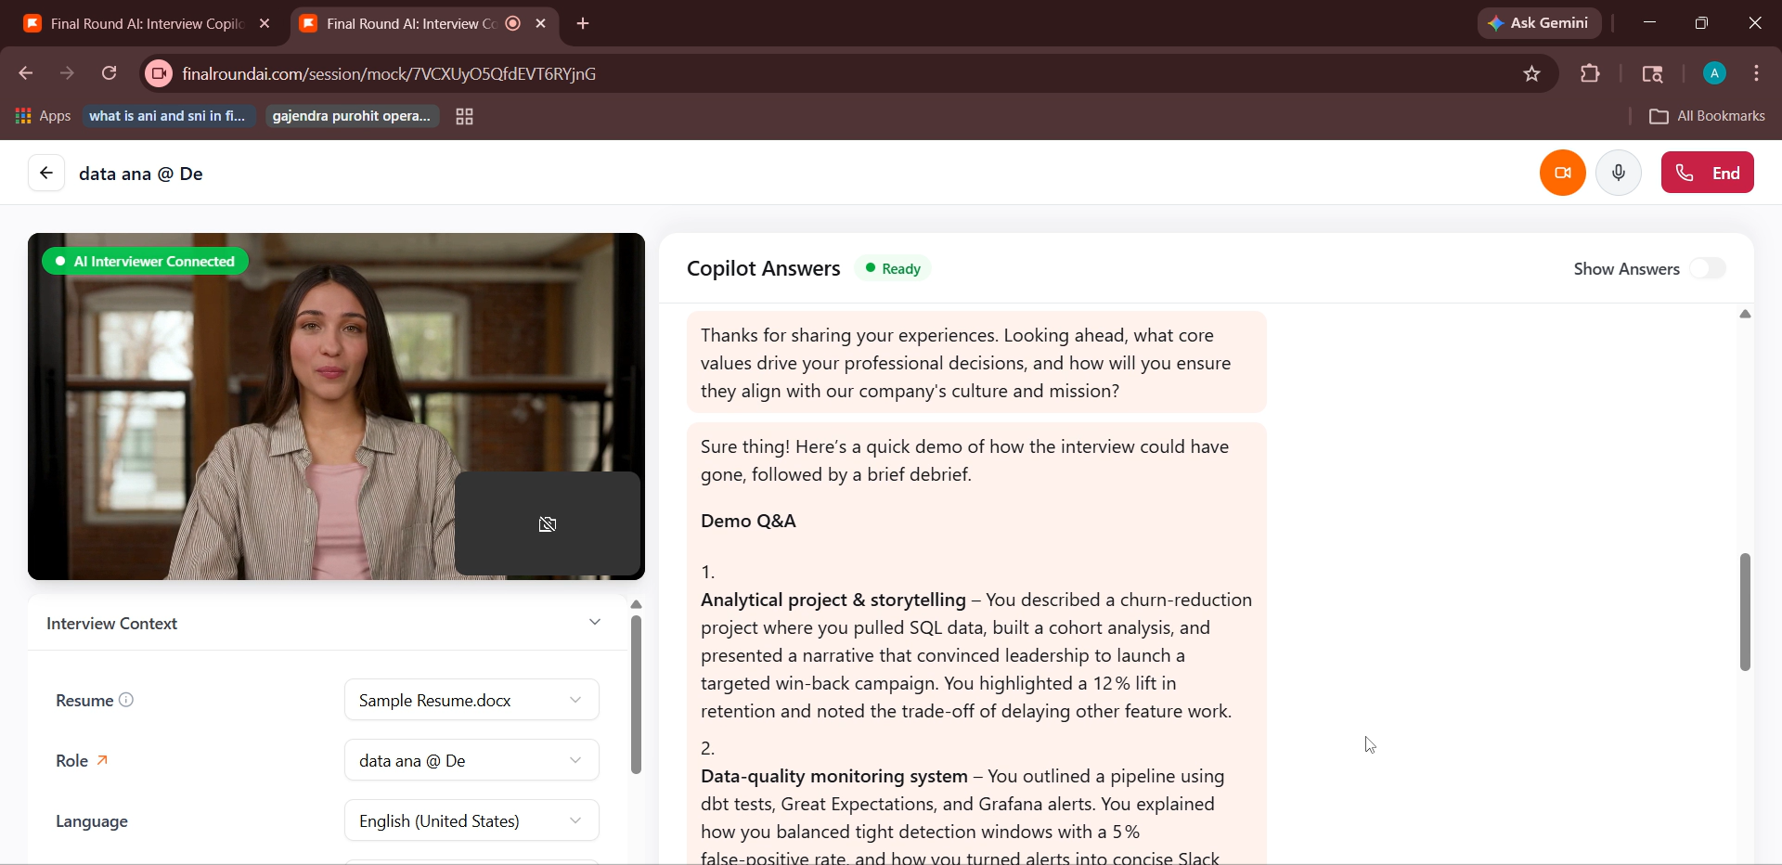Image resolution: width=1782 pixels, height=865 pixels.
Task: End the interview session
Action: point(1708,173)
